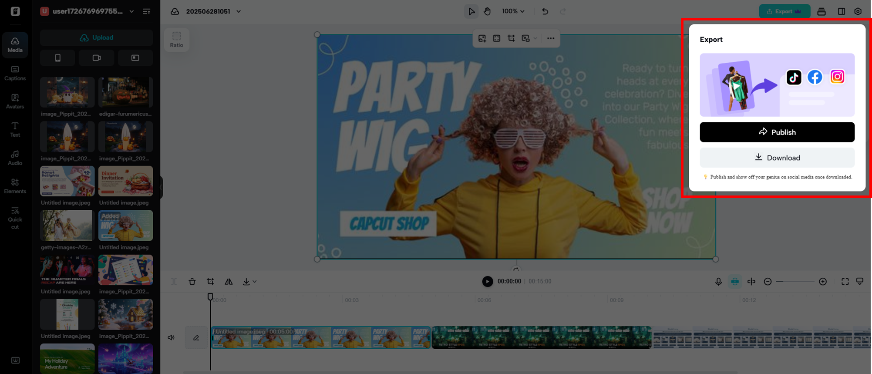Click the presentation screen icon at timeline right
Image resolution: width=872 pixels, height=374 pixels.
coord(860,282)
